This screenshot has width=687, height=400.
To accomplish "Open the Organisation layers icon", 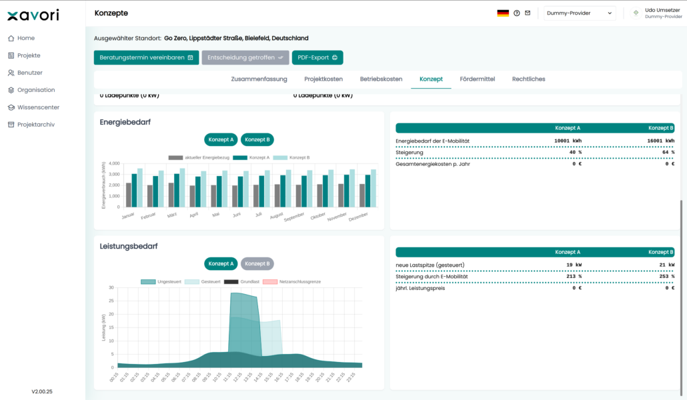I will pyautogui.click(x=11, y=90).
